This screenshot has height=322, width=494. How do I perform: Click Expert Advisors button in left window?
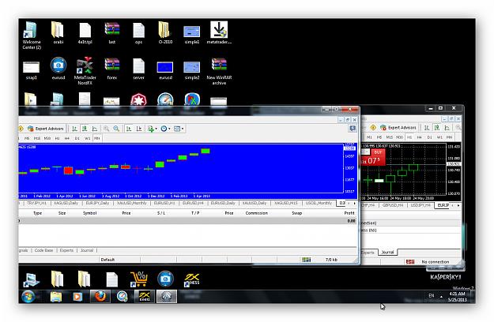click(46, 129)
